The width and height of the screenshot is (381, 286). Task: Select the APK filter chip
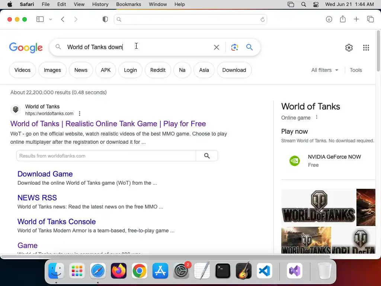[106, 70]
